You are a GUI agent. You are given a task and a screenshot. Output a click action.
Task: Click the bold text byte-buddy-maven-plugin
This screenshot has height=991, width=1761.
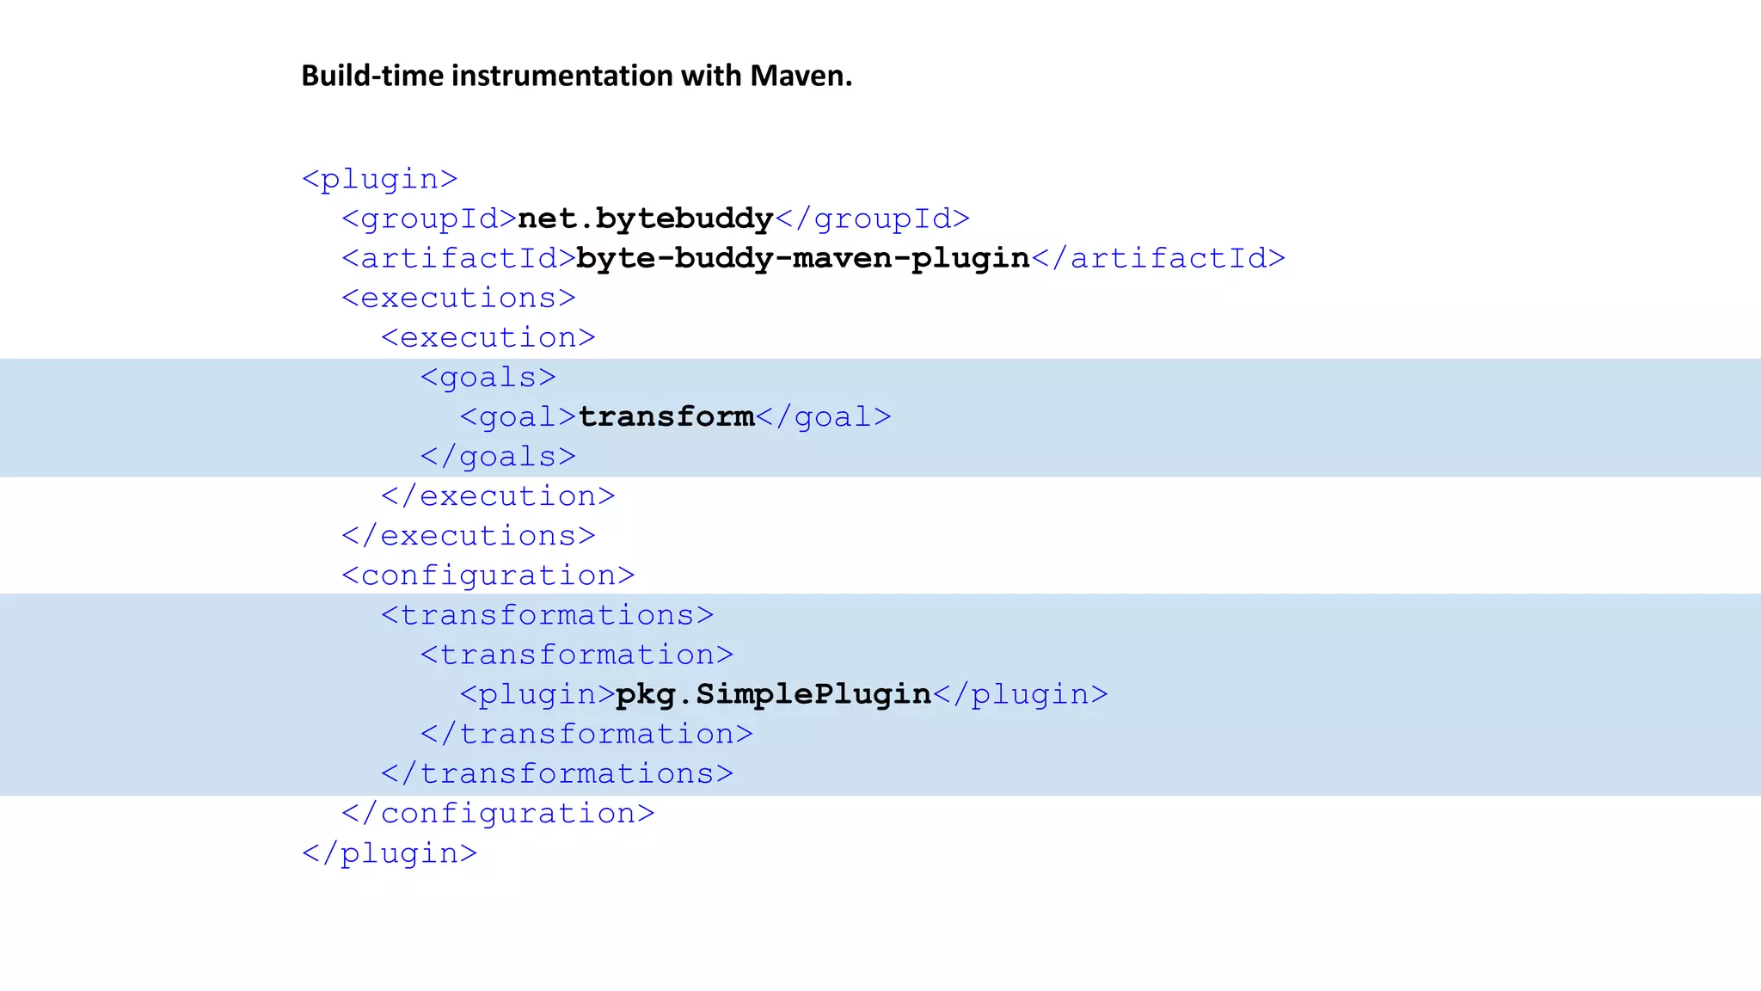coord(802,258)
